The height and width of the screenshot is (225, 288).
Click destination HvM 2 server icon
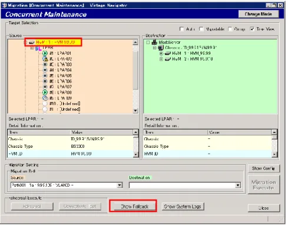click(x=168, y=59)
